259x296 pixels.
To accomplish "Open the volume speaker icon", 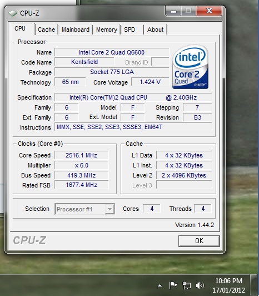I will [x=200, y=285].
